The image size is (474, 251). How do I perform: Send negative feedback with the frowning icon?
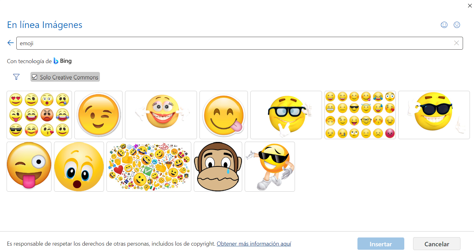[x=456, y=25]
